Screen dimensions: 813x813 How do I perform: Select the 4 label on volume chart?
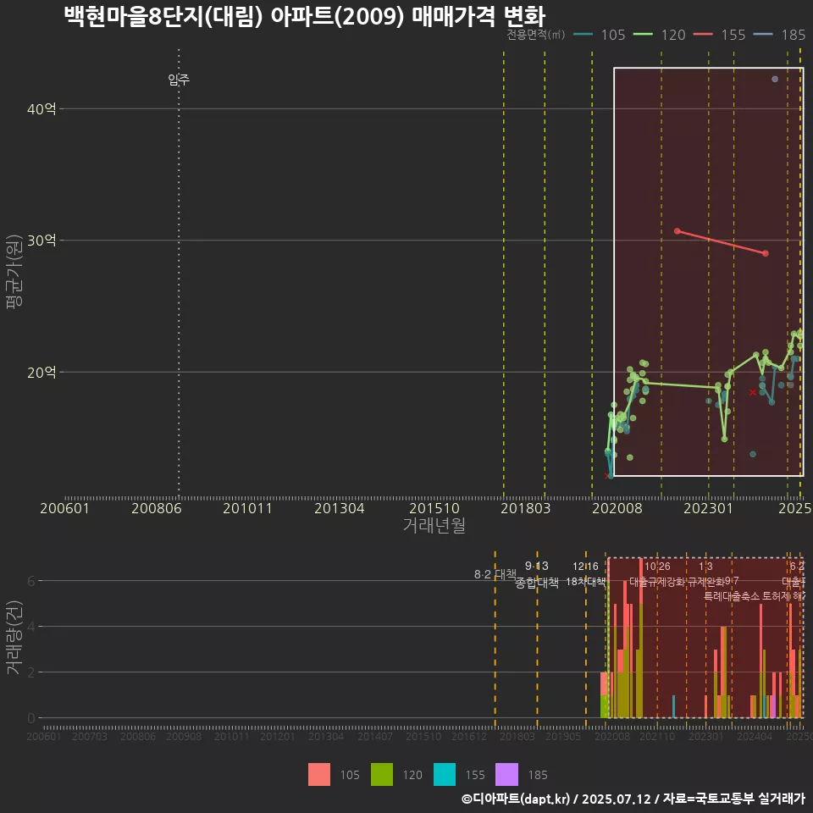point(31,627)
